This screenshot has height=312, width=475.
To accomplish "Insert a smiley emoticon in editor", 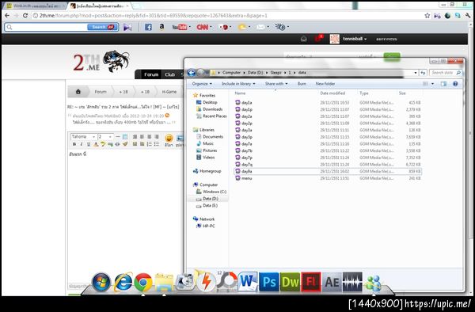I will tap(169, 138).
